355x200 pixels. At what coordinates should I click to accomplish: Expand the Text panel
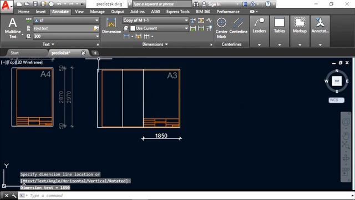pos(48,44)
